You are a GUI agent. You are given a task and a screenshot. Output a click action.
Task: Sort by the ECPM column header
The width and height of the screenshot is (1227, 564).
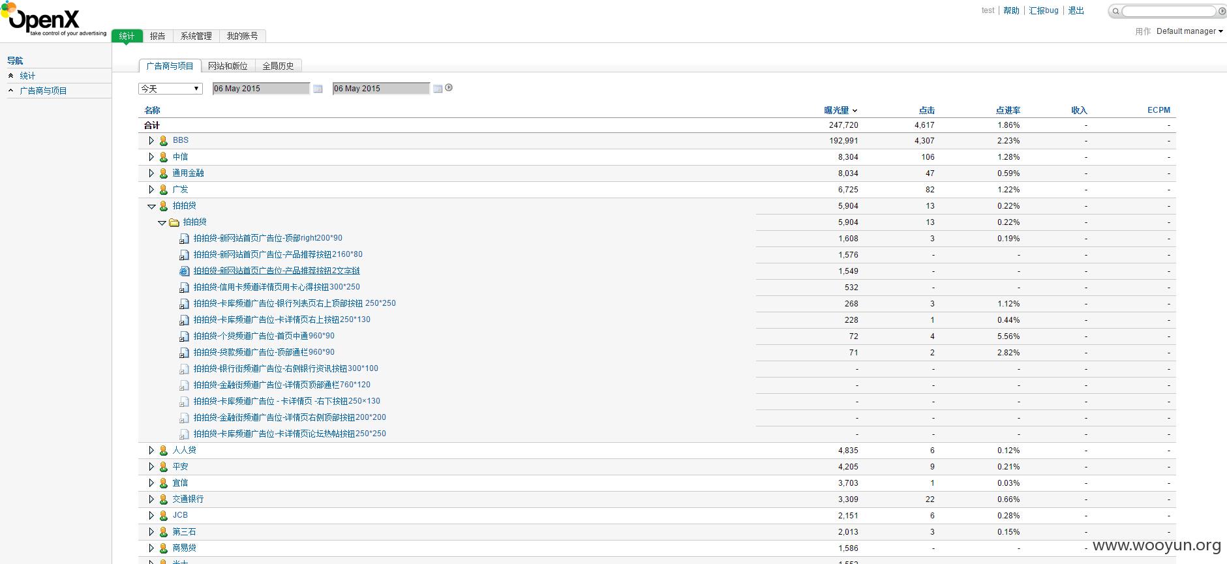[x=1159, y=110]
